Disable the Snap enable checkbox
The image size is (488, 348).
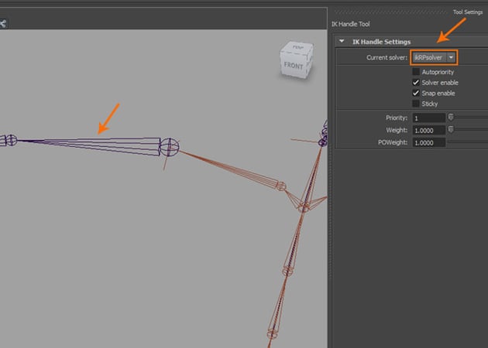point(416,93)
